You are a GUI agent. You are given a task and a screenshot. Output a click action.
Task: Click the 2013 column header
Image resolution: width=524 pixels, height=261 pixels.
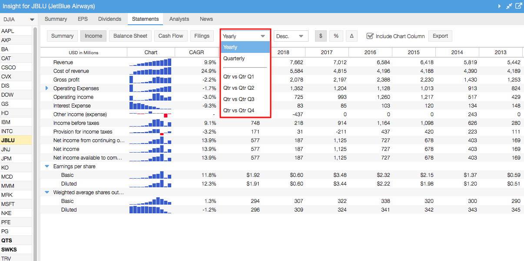[x=501, y=52]
